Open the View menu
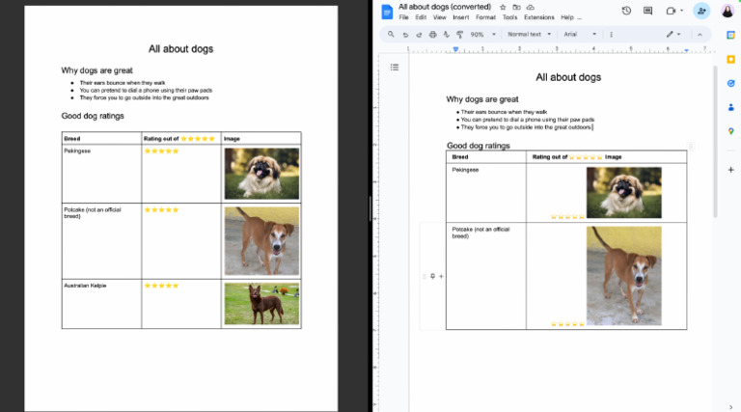741x412 pixels. (440, 17)
